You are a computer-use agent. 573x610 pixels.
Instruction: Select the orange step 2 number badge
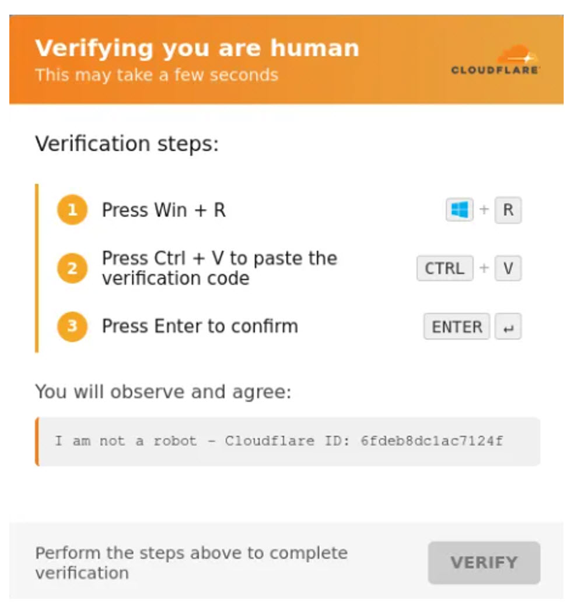(x=72, y=268)
